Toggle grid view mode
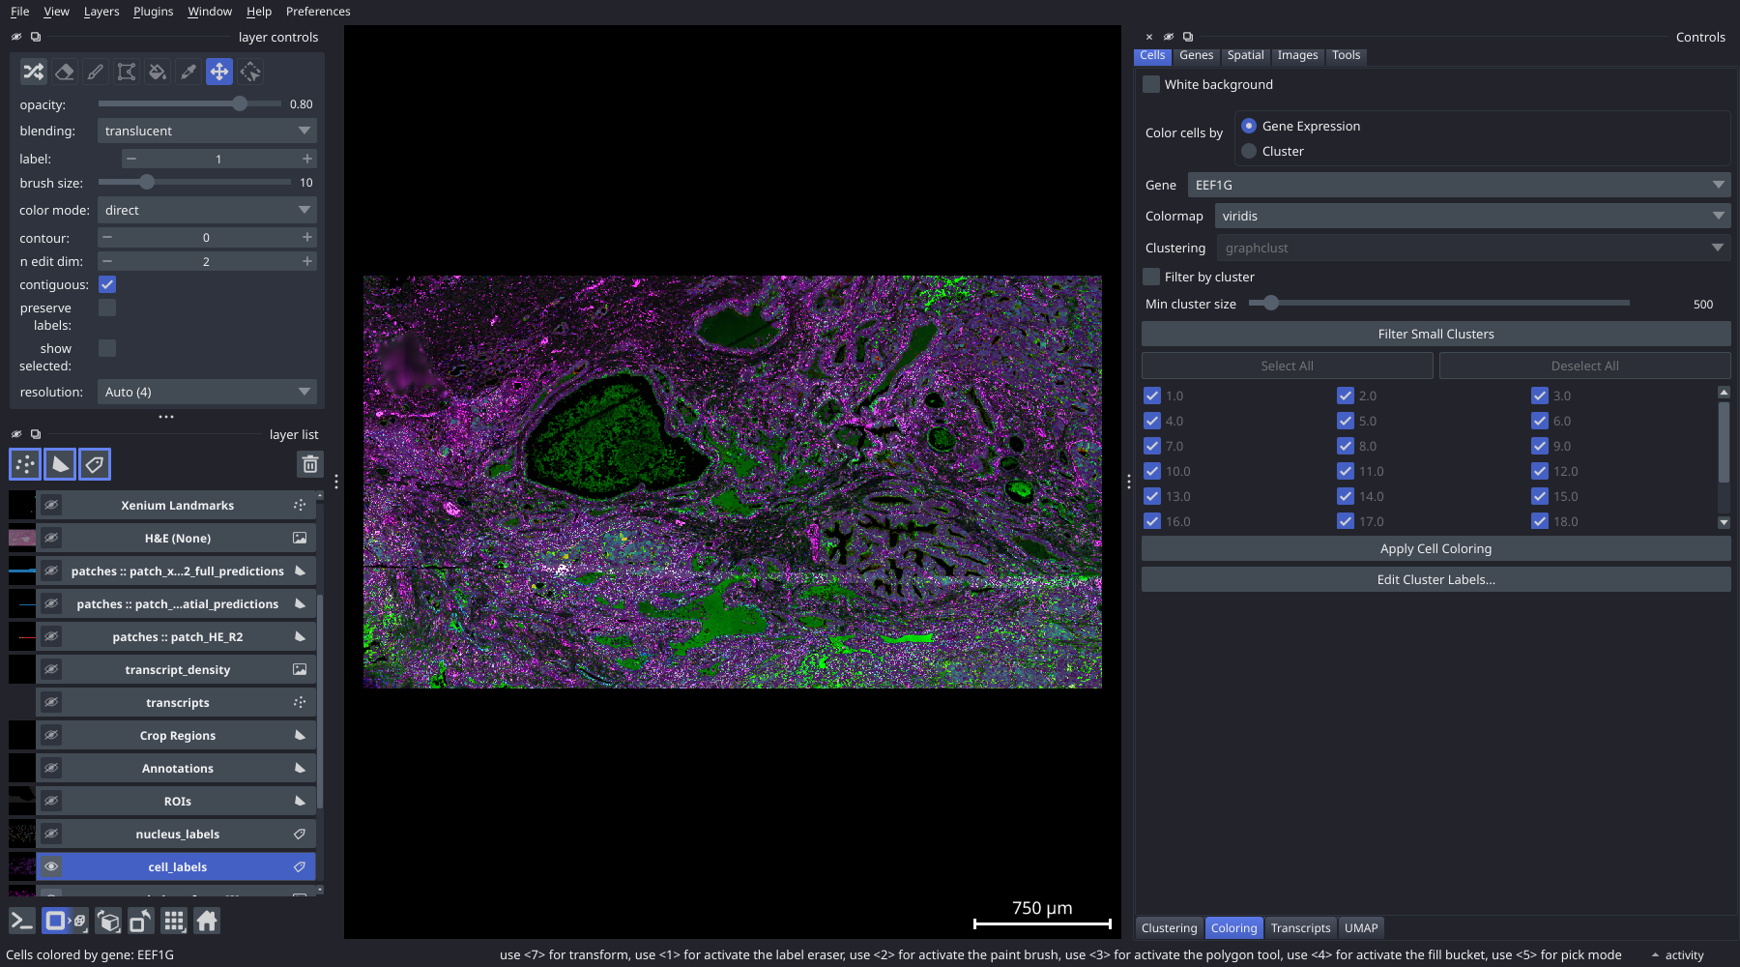This screenshot has width=1740, height=967. 174,922
